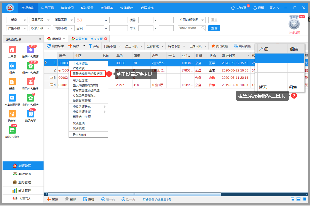Screen dimensions: 310x206
Task: Click the 筛选 filter funnel icon
Action: (x=90, y=46)
